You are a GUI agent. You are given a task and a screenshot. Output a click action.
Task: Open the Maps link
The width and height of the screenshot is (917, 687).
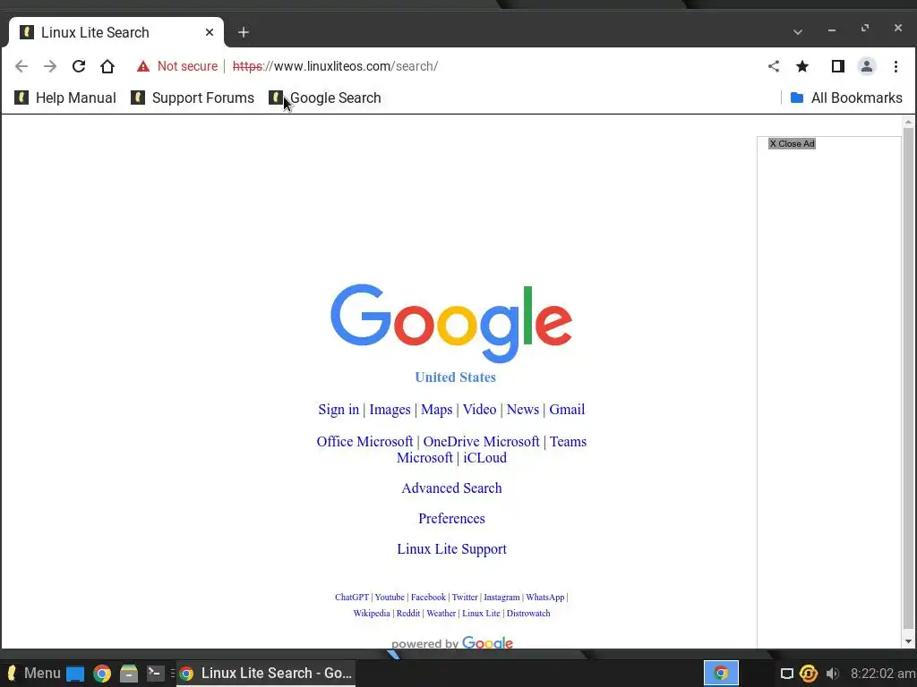pos(437,410)
